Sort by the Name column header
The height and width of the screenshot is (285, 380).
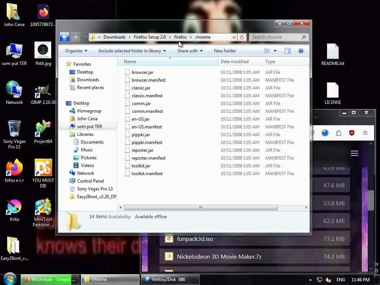click(x=168, y=62)
